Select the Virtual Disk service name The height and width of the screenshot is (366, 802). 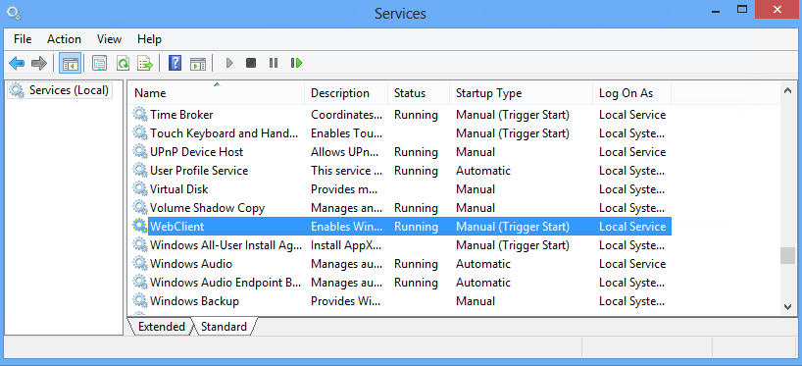point(179,189)
